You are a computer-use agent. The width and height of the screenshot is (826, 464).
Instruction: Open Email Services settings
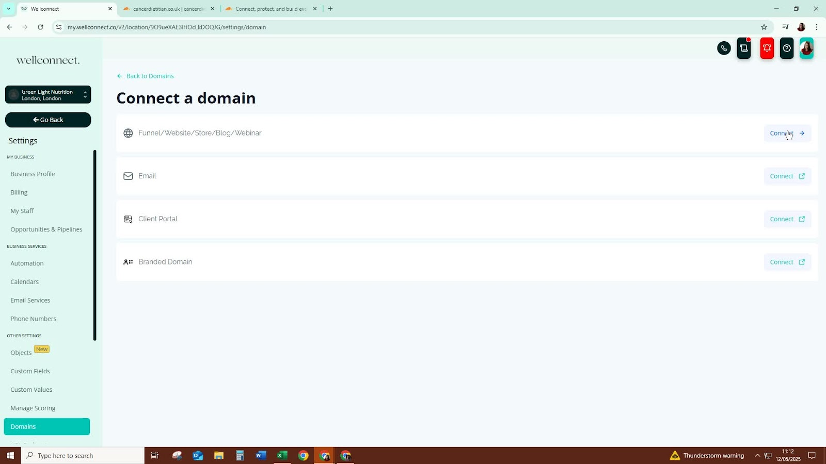[x=30, y=301]
